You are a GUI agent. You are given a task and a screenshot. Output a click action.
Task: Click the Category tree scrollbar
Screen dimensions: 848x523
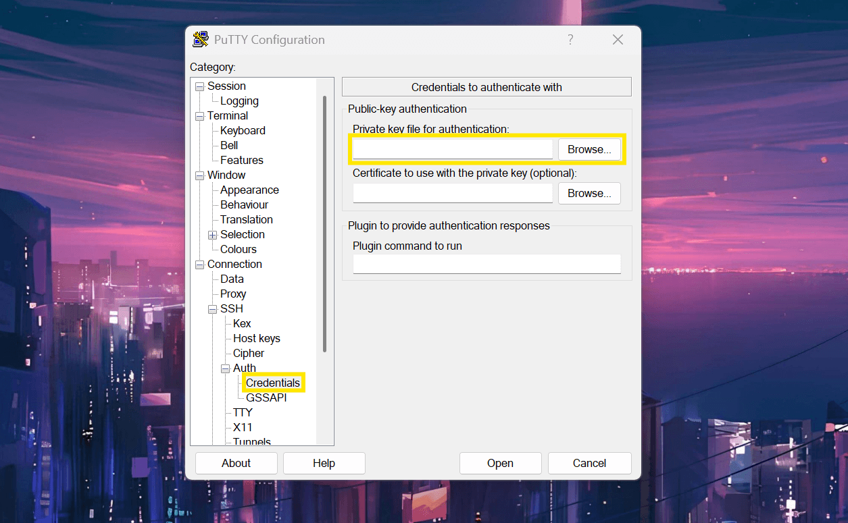[325, 224]
